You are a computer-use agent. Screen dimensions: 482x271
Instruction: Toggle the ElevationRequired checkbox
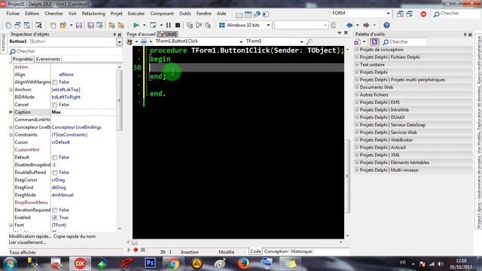tap(55, 210)
